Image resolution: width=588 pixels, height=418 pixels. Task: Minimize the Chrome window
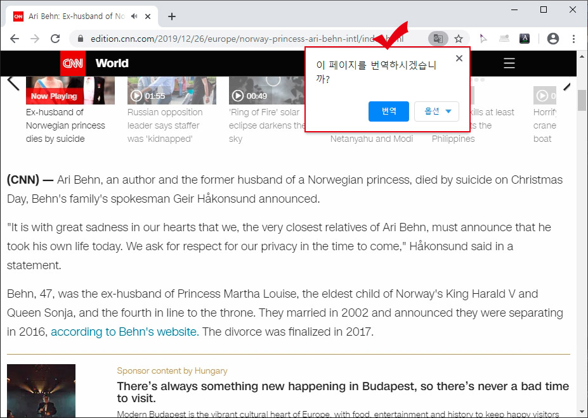[x=514, y=9]
